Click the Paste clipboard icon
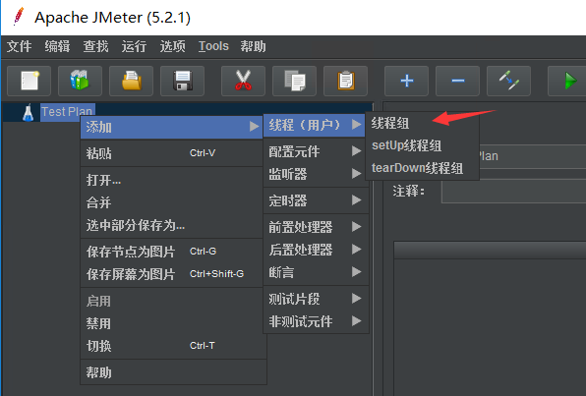Viewport: 586px width, 396px height. tap(346, 81)
